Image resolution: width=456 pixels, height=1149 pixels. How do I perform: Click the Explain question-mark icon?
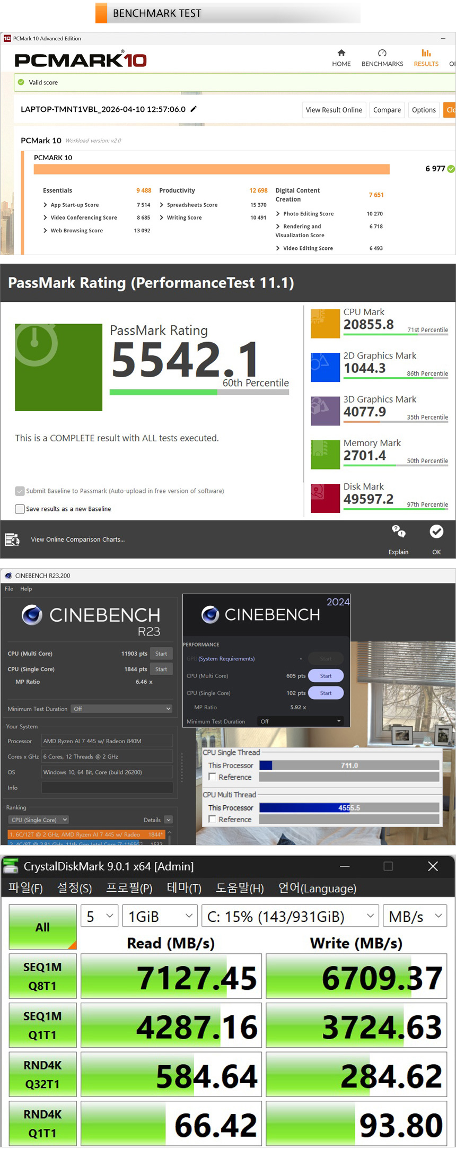[x=398, y=531]
